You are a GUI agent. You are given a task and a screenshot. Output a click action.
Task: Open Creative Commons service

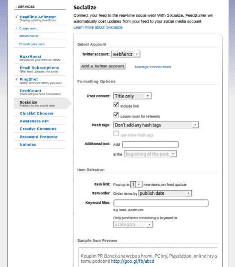pyautogui.click(x=38, y=129)
